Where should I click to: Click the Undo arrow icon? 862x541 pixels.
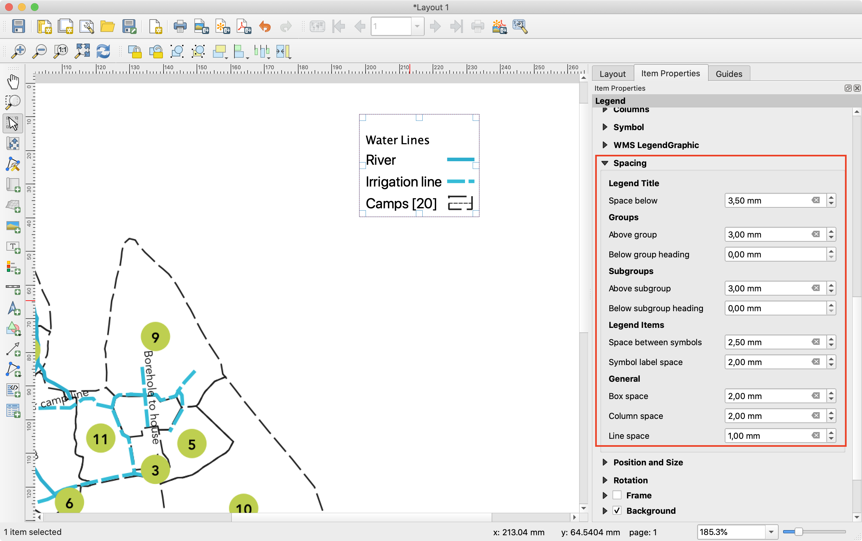pyautogui.click(x=265, y=27)
